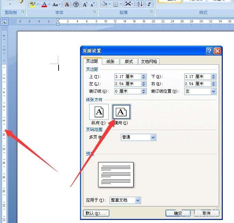Open the dialog help question mark button
This screenshot has width=234, height=223.
209,51
